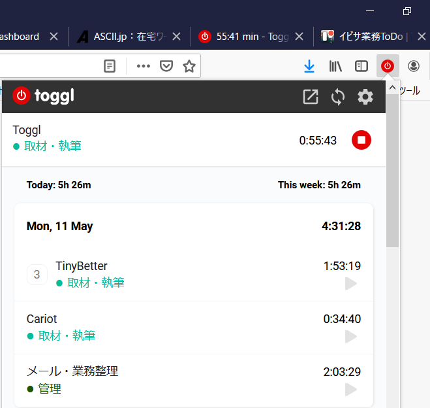
Task: Click the popup scrollbar thumb
Action: (392, 171)
